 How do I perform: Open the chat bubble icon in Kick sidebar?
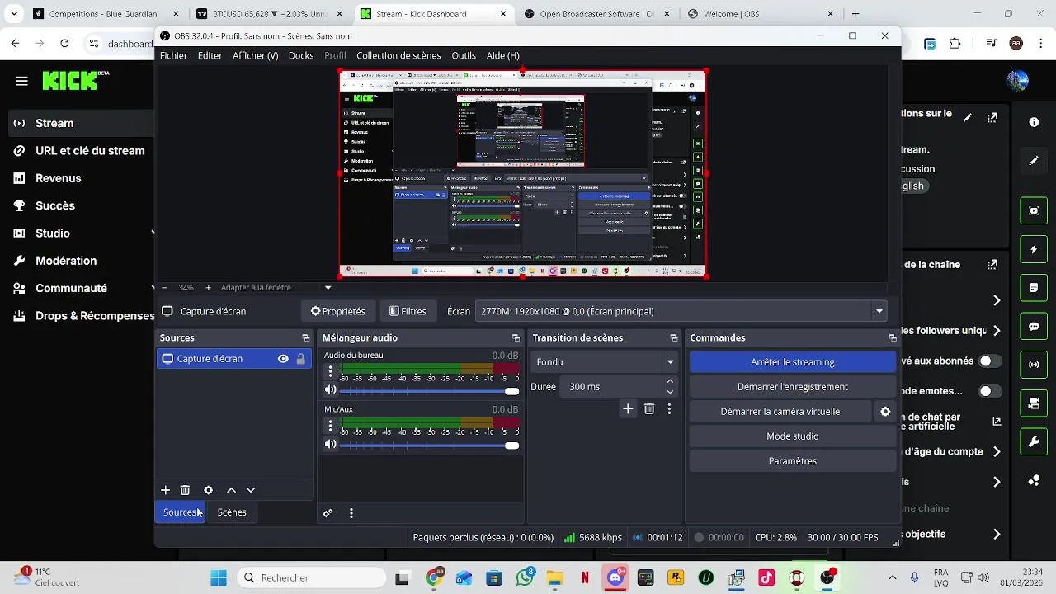coord(1034,327)
